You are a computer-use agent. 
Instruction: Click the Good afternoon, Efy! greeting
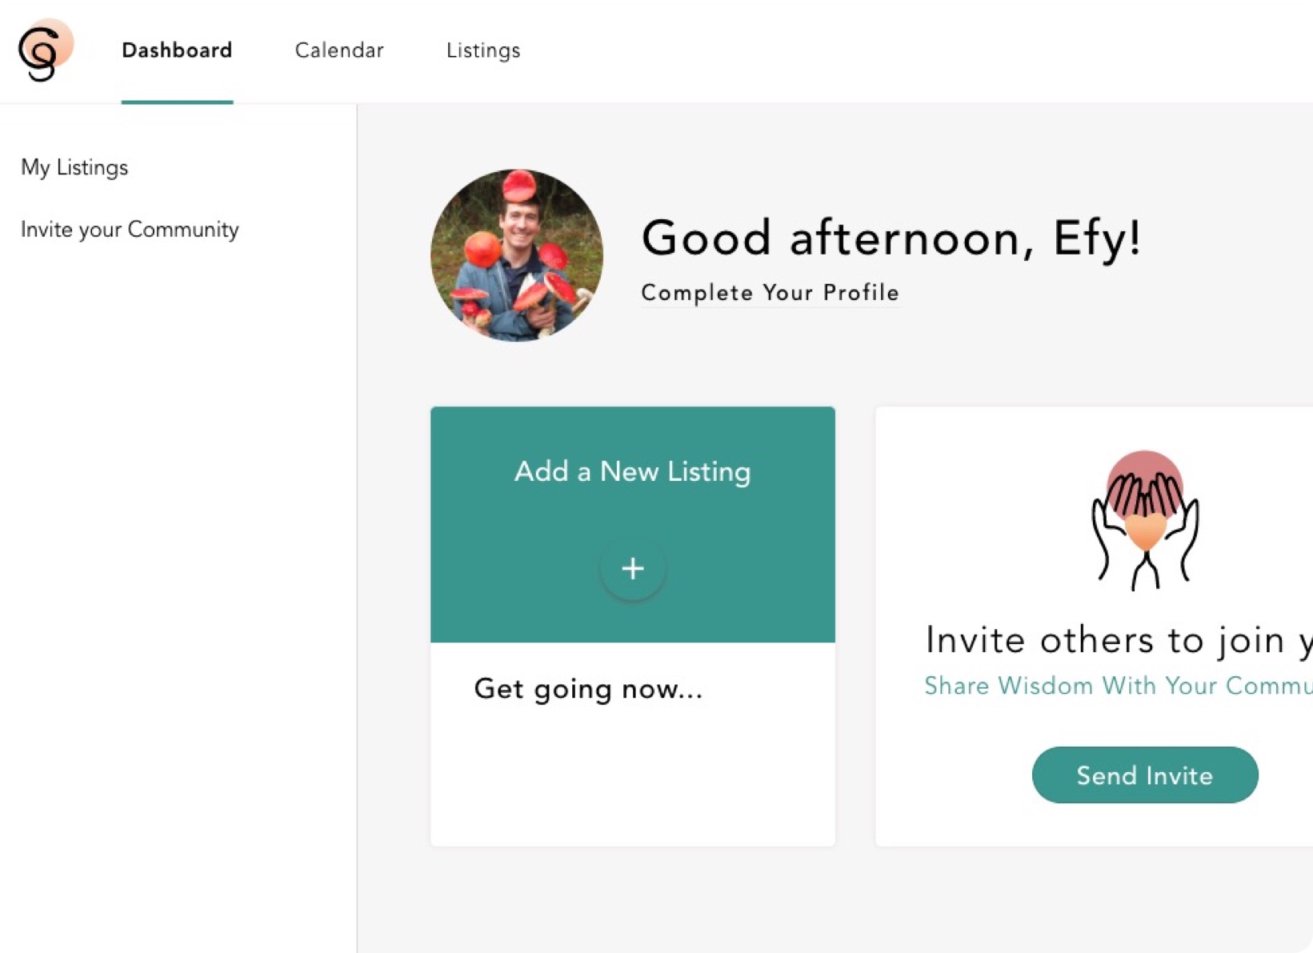(x=891, y=238)
